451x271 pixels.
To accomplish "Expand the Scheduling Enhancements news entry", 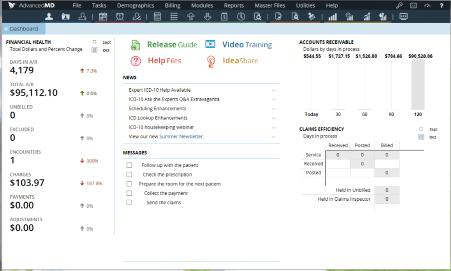I will click(274, 109).
